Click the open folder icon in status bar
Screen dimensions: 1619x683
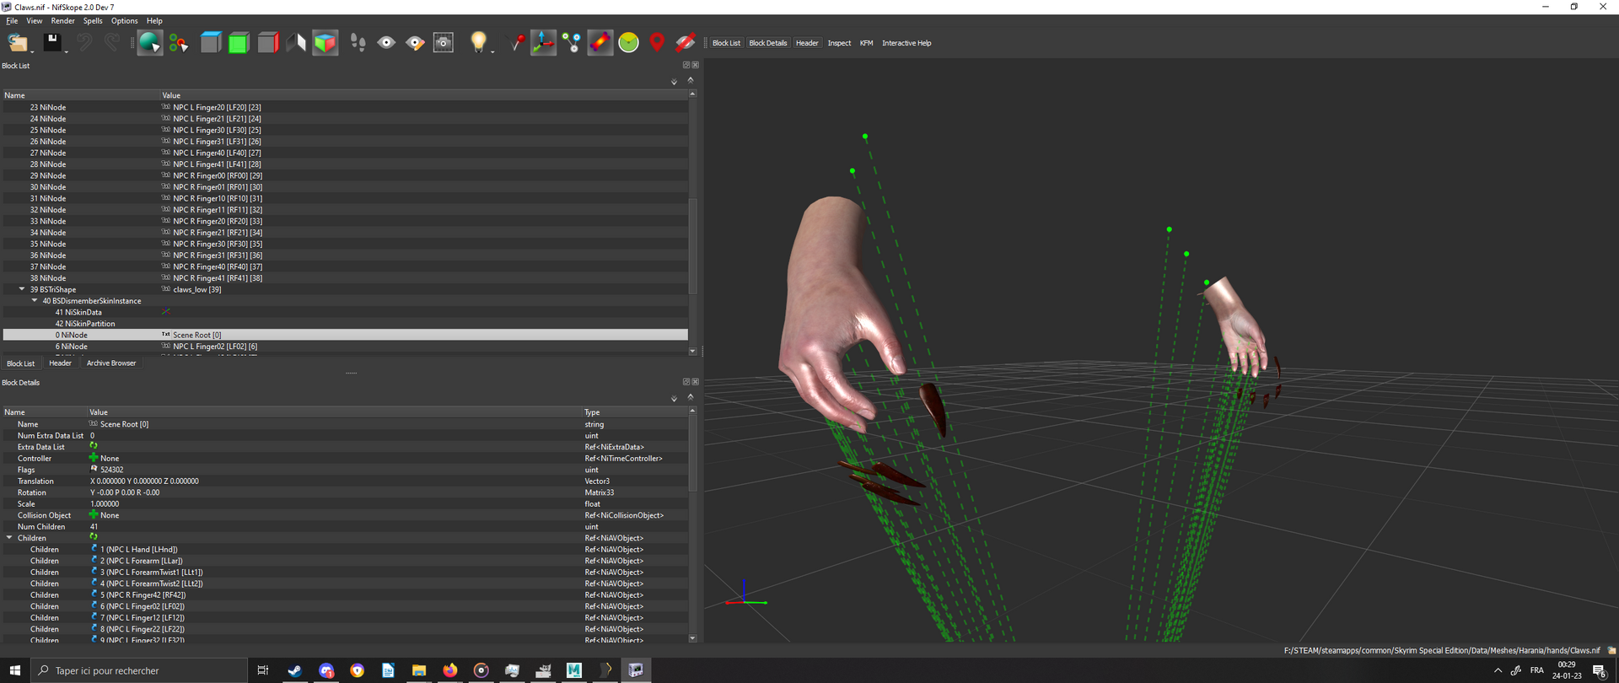tap(1611, 650)
